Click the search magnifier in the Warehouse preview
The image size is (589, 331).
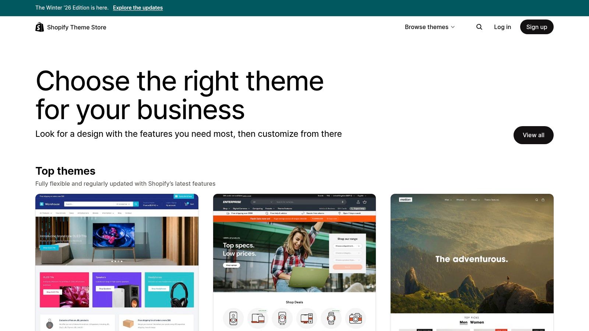tap(136, 204)
